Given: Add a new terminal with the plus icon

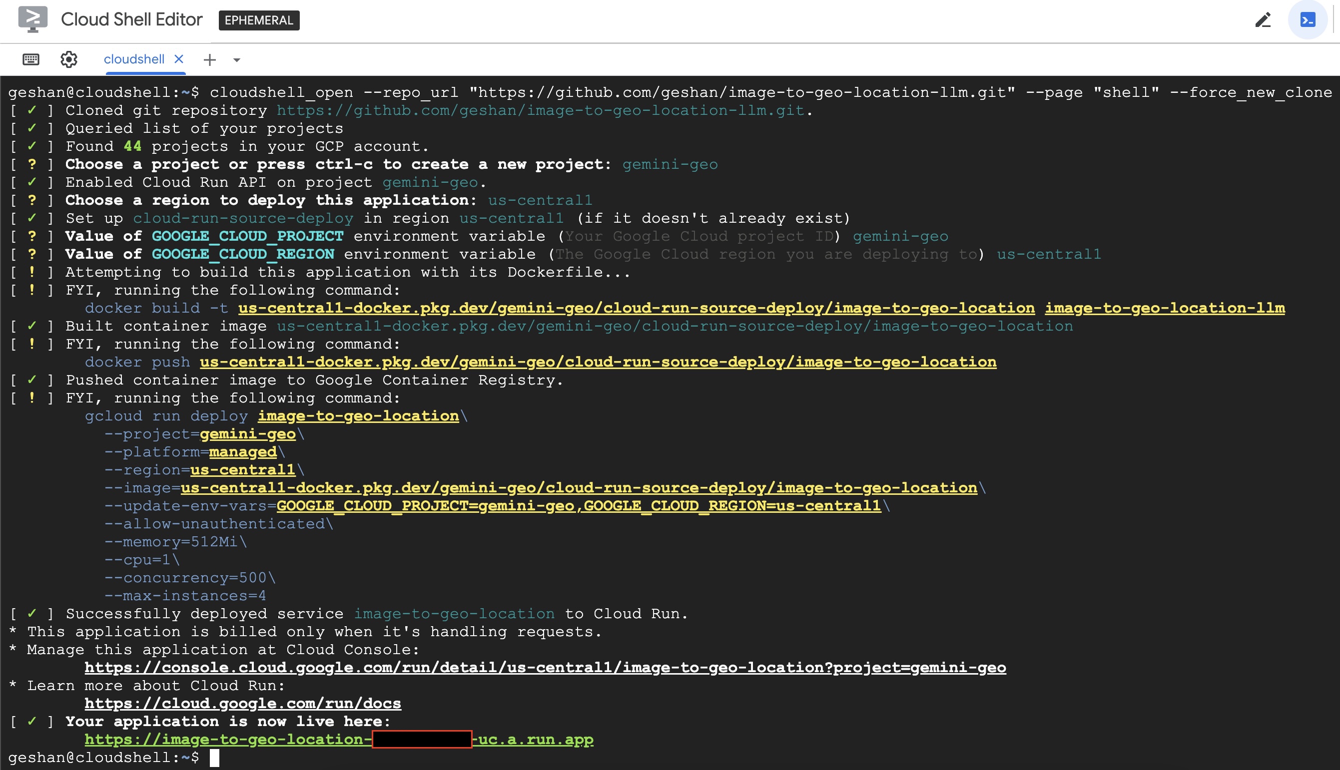Looking at the screenshot, I should tap(209, 59).
